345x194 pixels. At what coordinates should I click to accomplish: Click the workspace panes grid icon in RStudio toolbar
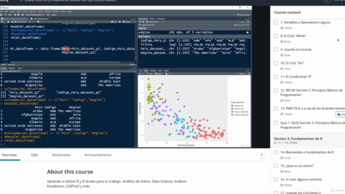coord(48,15)
